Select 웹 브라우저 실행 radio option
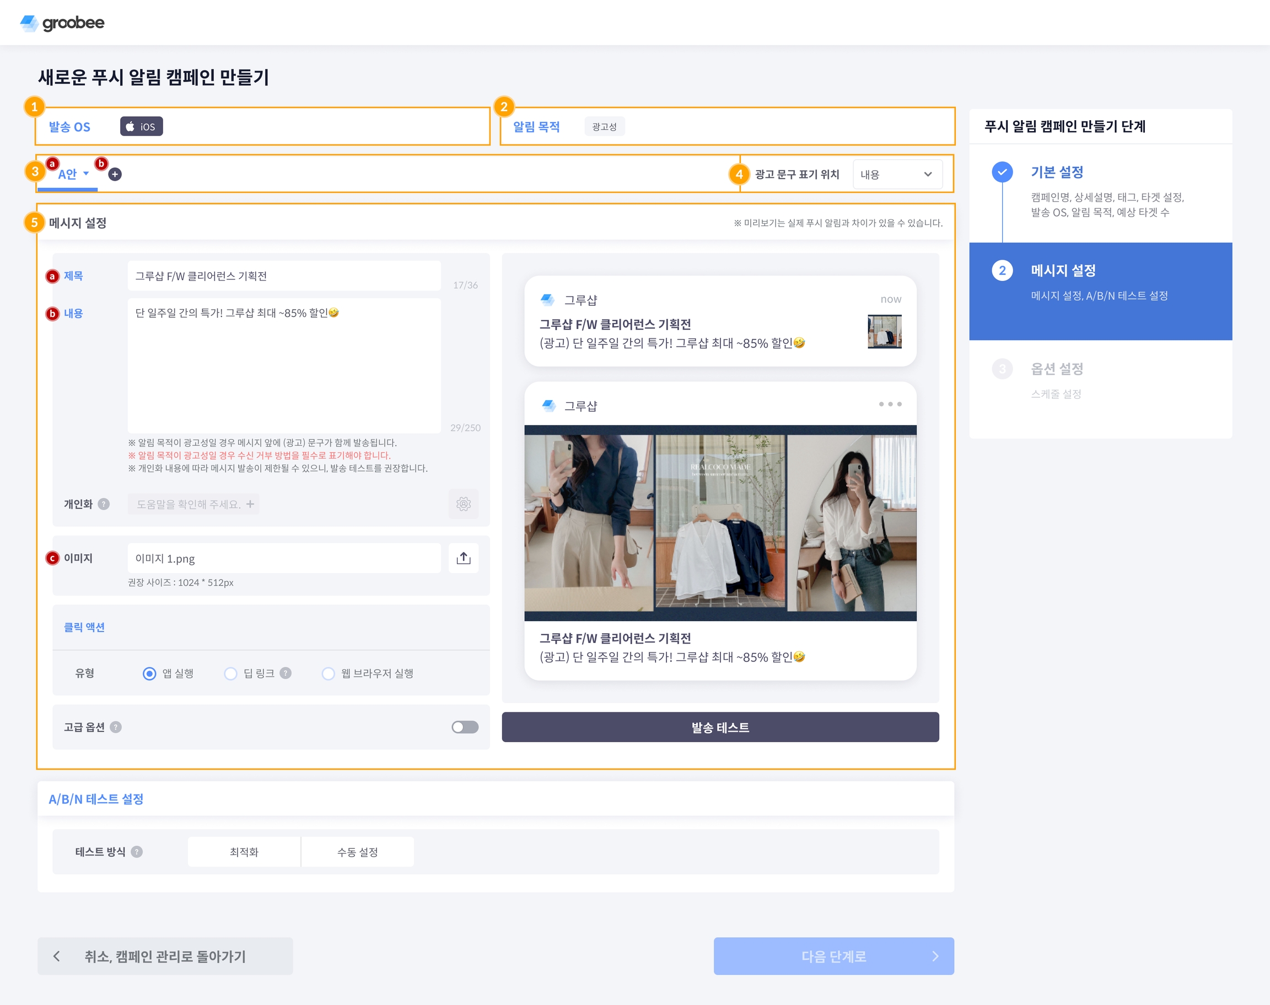 pyautogui.click(x=329, y=673)
